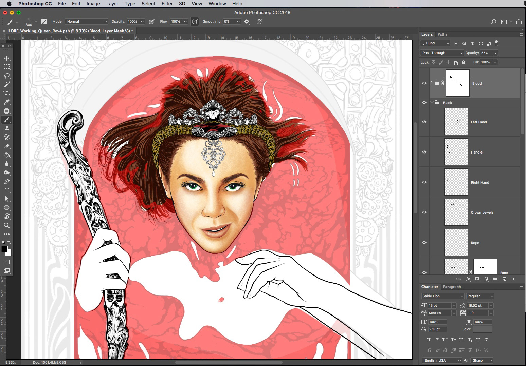Open the blend mode Pass Through dropdown

coord(442,53)
